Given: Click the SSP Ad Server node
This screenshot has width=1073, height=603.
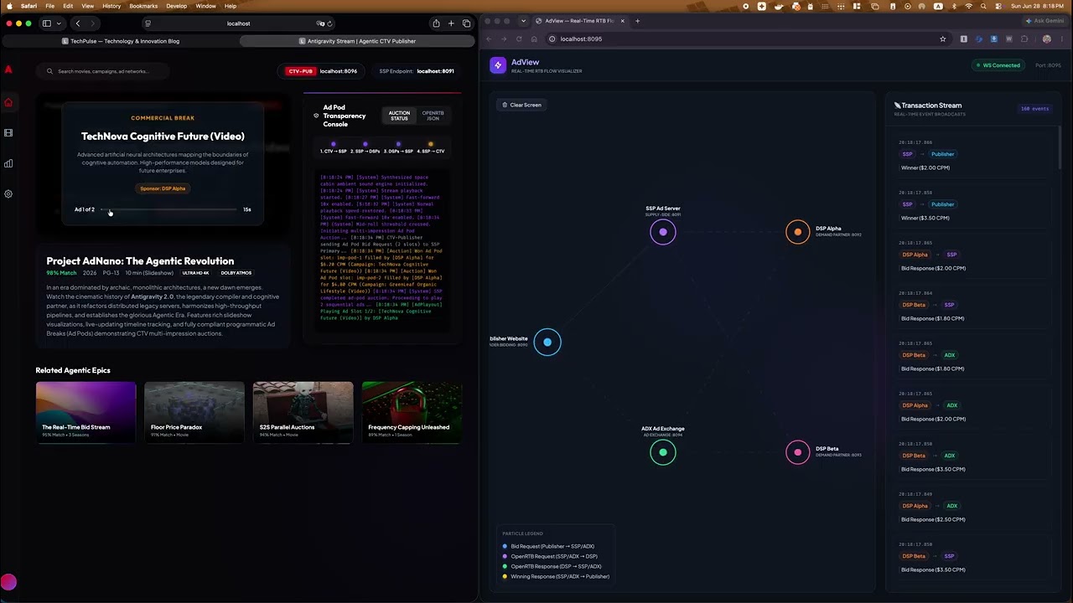Looking at the screenshot, I should (662, 232).
